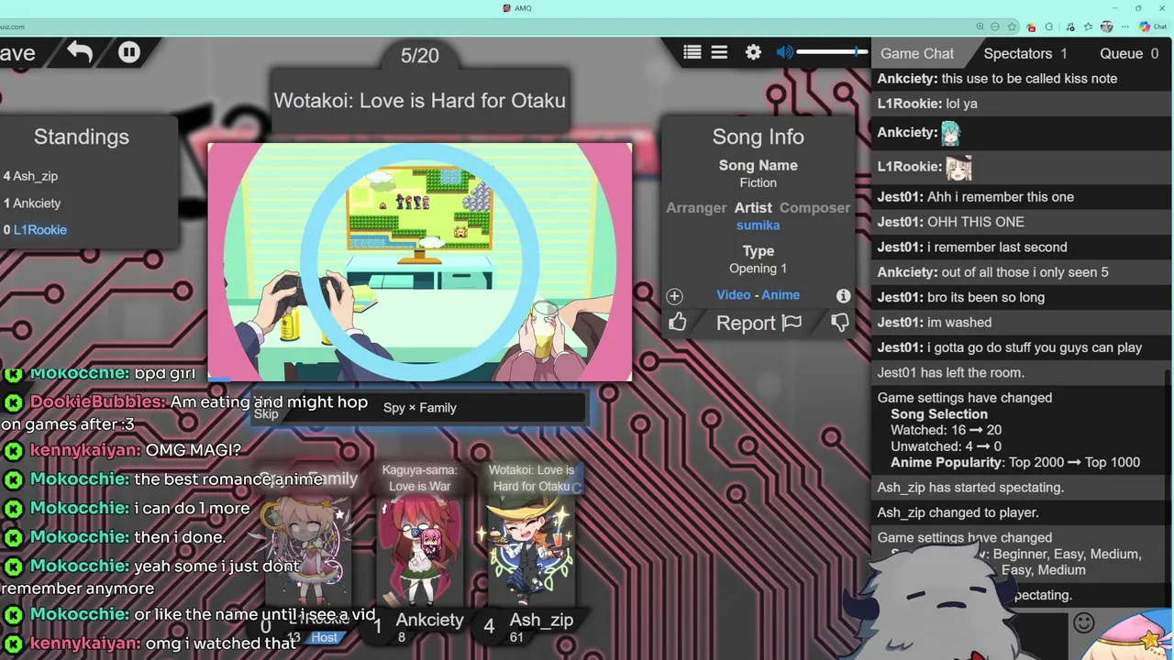Viewport: 1174px width, 660px height.
Task: Click the browser zoom magnifier icon
Action: point(980,27)
